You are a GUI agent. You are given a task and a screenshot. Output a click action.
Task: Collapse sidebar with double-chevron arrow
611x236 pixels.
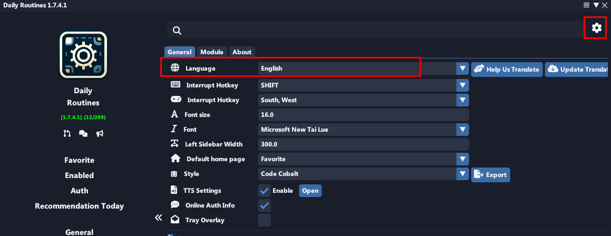coord(158,218)
